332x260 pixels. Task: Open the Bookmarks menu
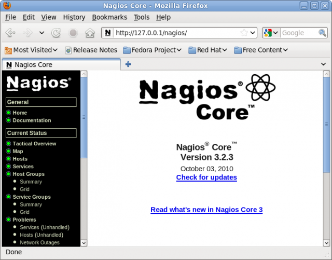tap(109, 17)
